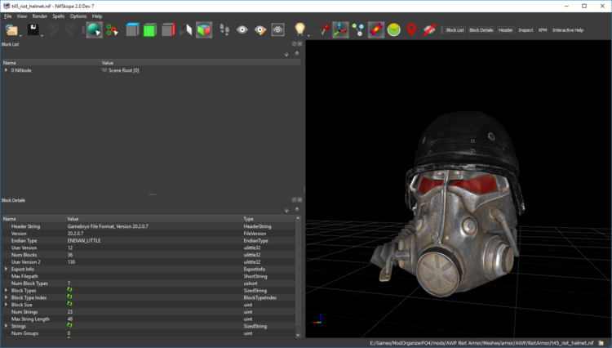
Task: Click the Undo arrow icon
Action: 53,30
